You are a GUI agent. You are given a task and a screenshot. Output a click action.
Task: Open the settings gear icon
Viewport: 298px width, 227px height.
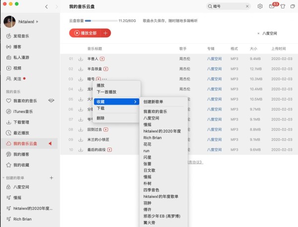(x=260, y=6)
